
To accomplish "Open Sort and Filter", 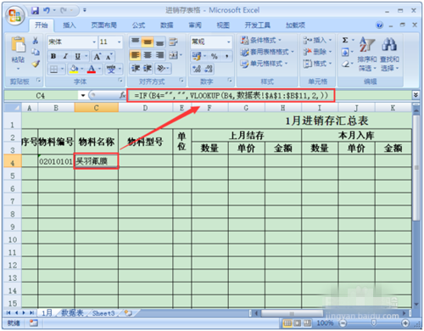I will (367, 53).
